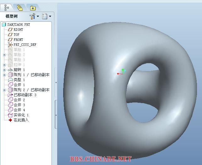Click the solidify icon beside 实体化 1
202x165 pixels.
pos(10,115)
